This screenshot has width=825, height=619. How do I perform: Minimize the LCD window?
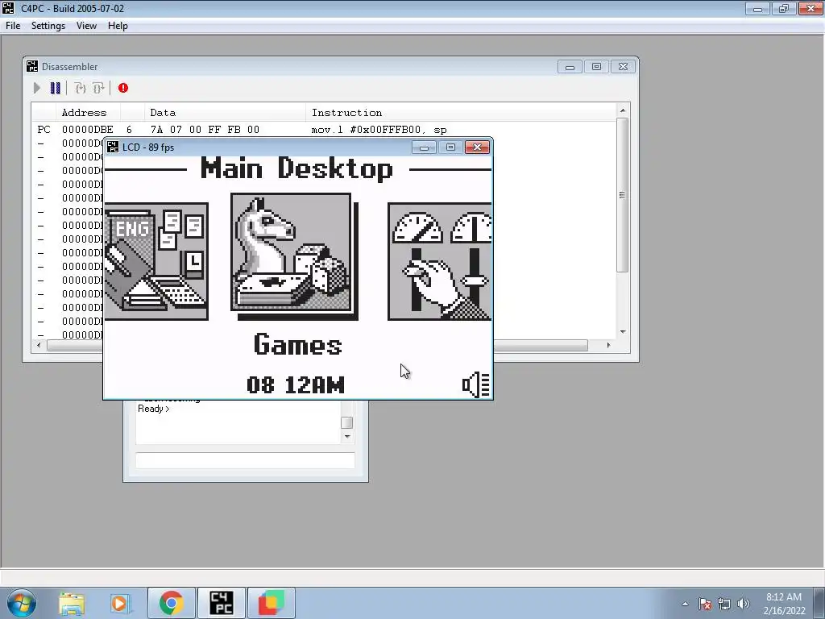pos(424,147)
